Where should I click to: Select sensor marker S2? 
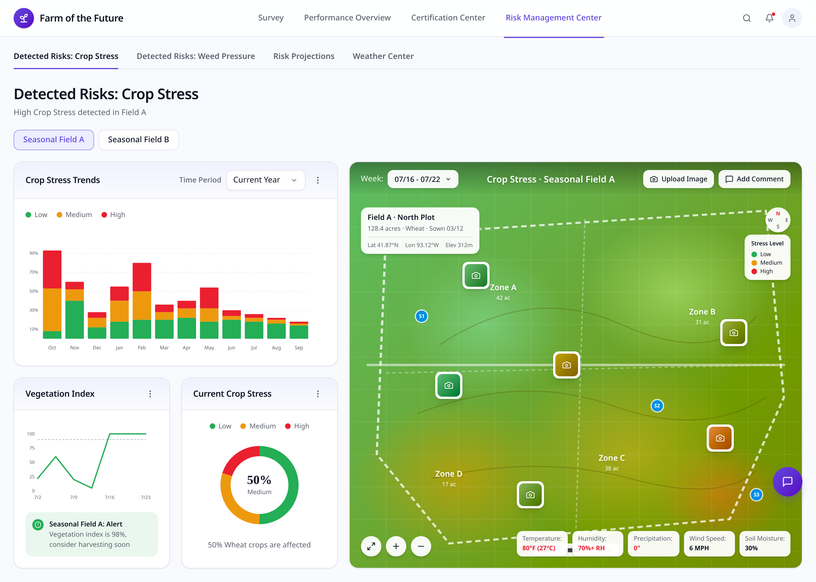click(x=657, y=406)
